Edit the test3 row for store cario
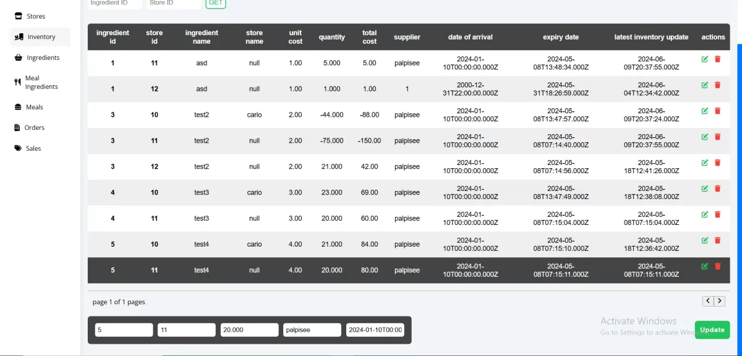 click(705, 189)
